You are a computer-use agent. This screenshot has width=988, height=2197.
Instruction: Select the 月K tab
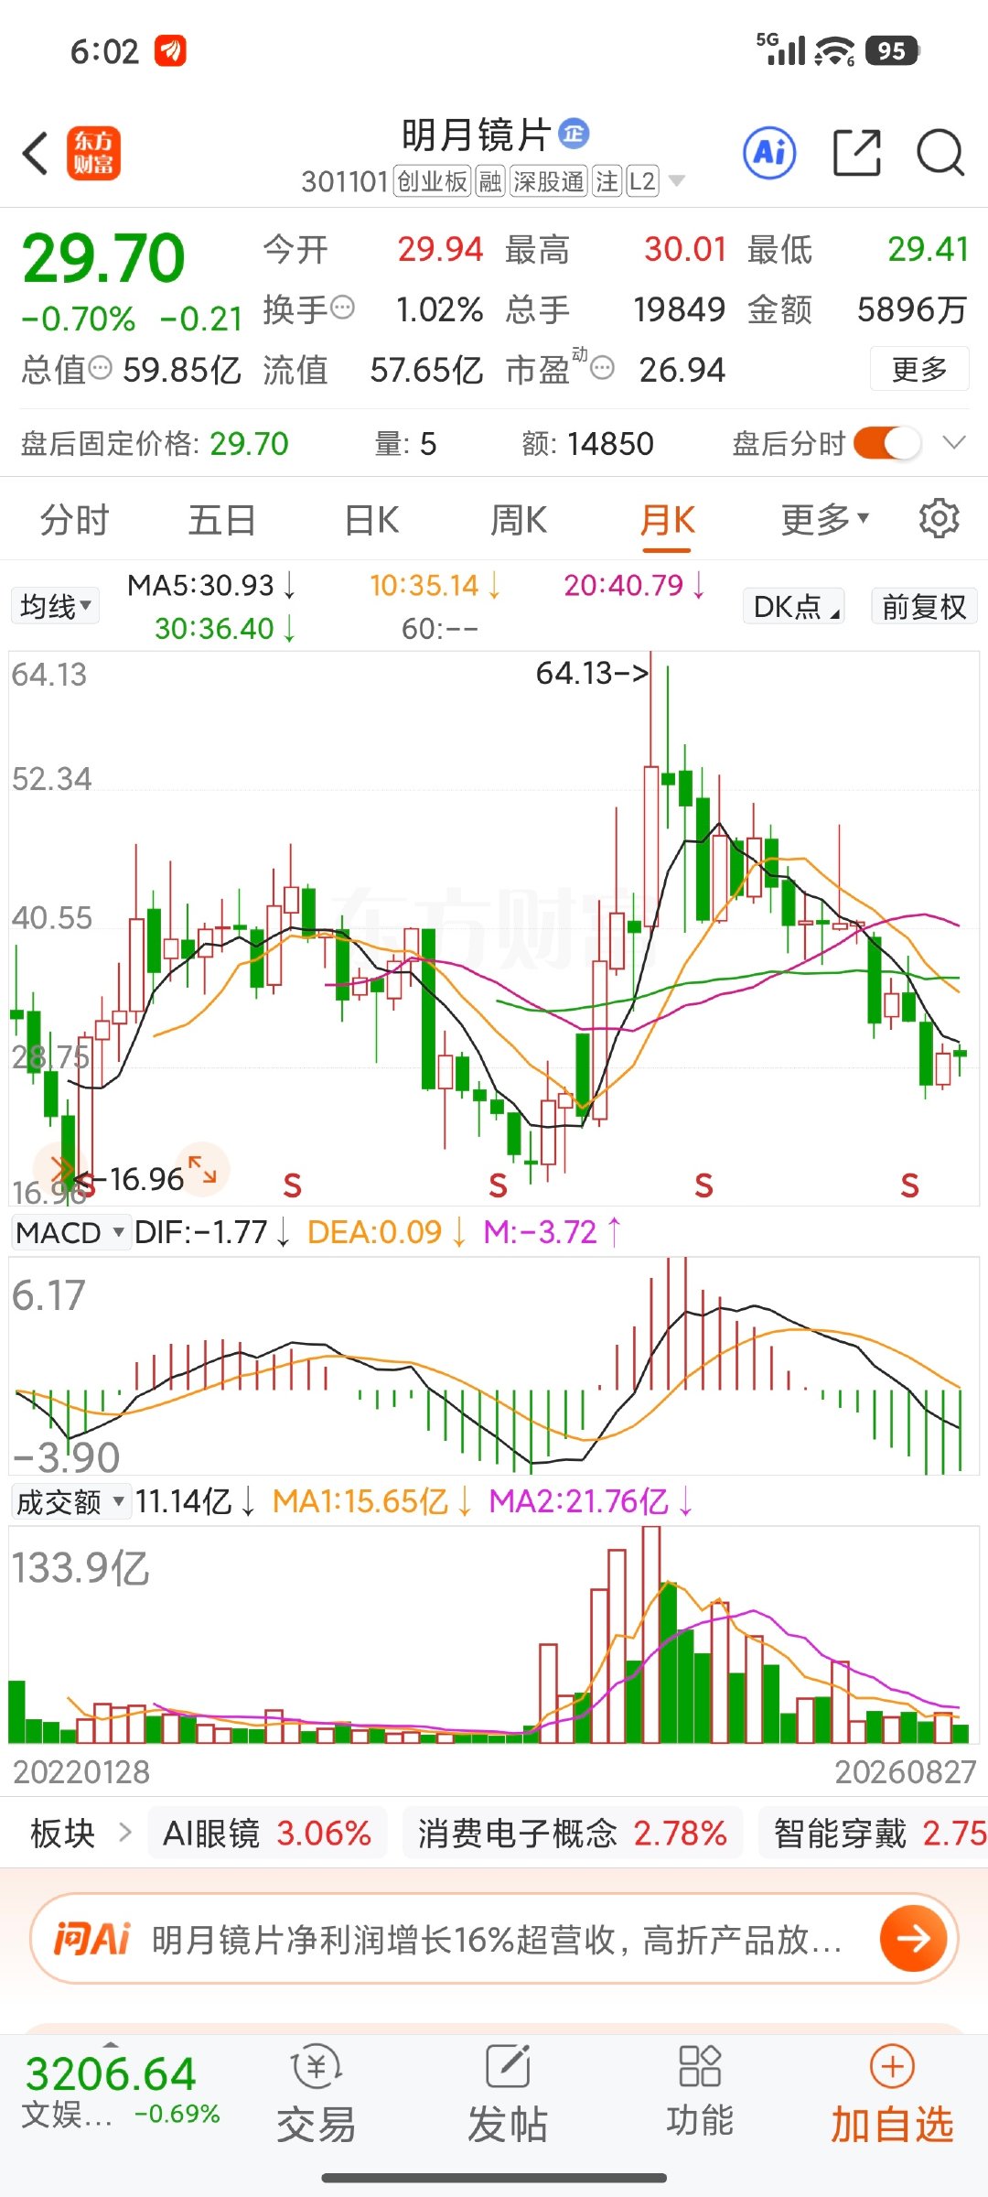[x=667, y=520]
